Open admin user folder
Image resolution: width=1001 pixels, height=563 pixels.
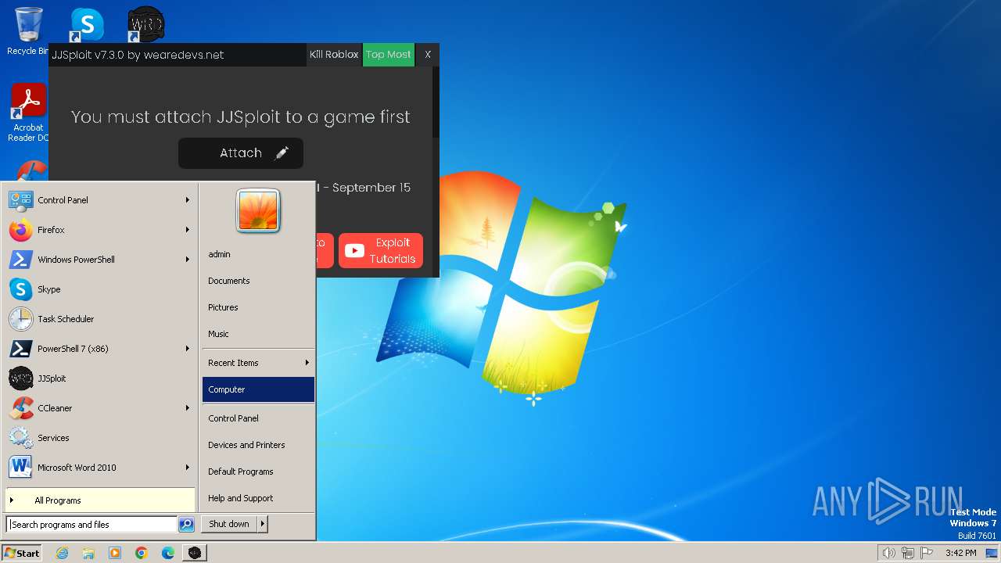(258, 254)
